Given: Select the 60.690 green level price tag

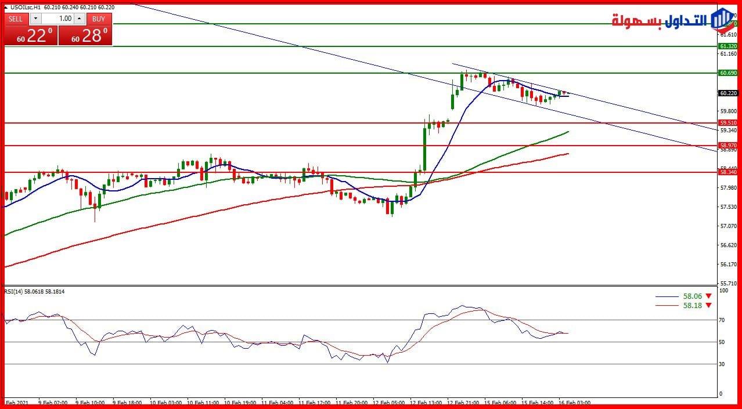Looking at the screenshot, I should (x=728, y=73).
